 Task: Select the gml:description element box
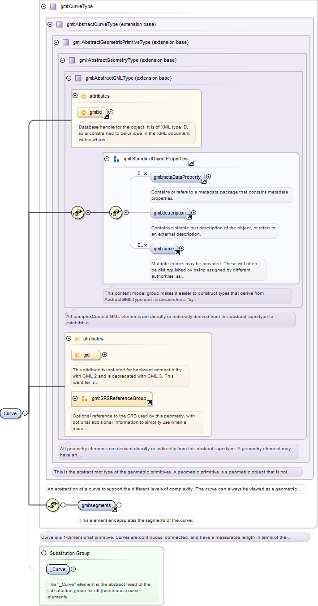coord(170,213)
